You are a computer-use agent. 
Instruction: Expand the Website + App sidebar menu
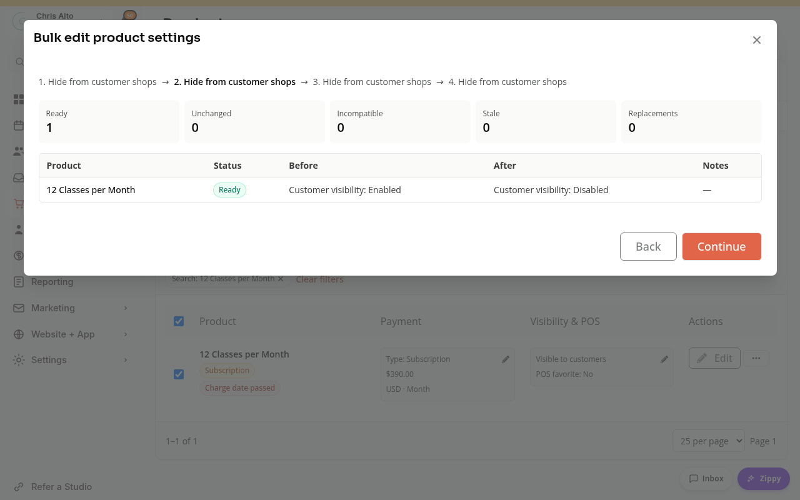click(70, 334)
